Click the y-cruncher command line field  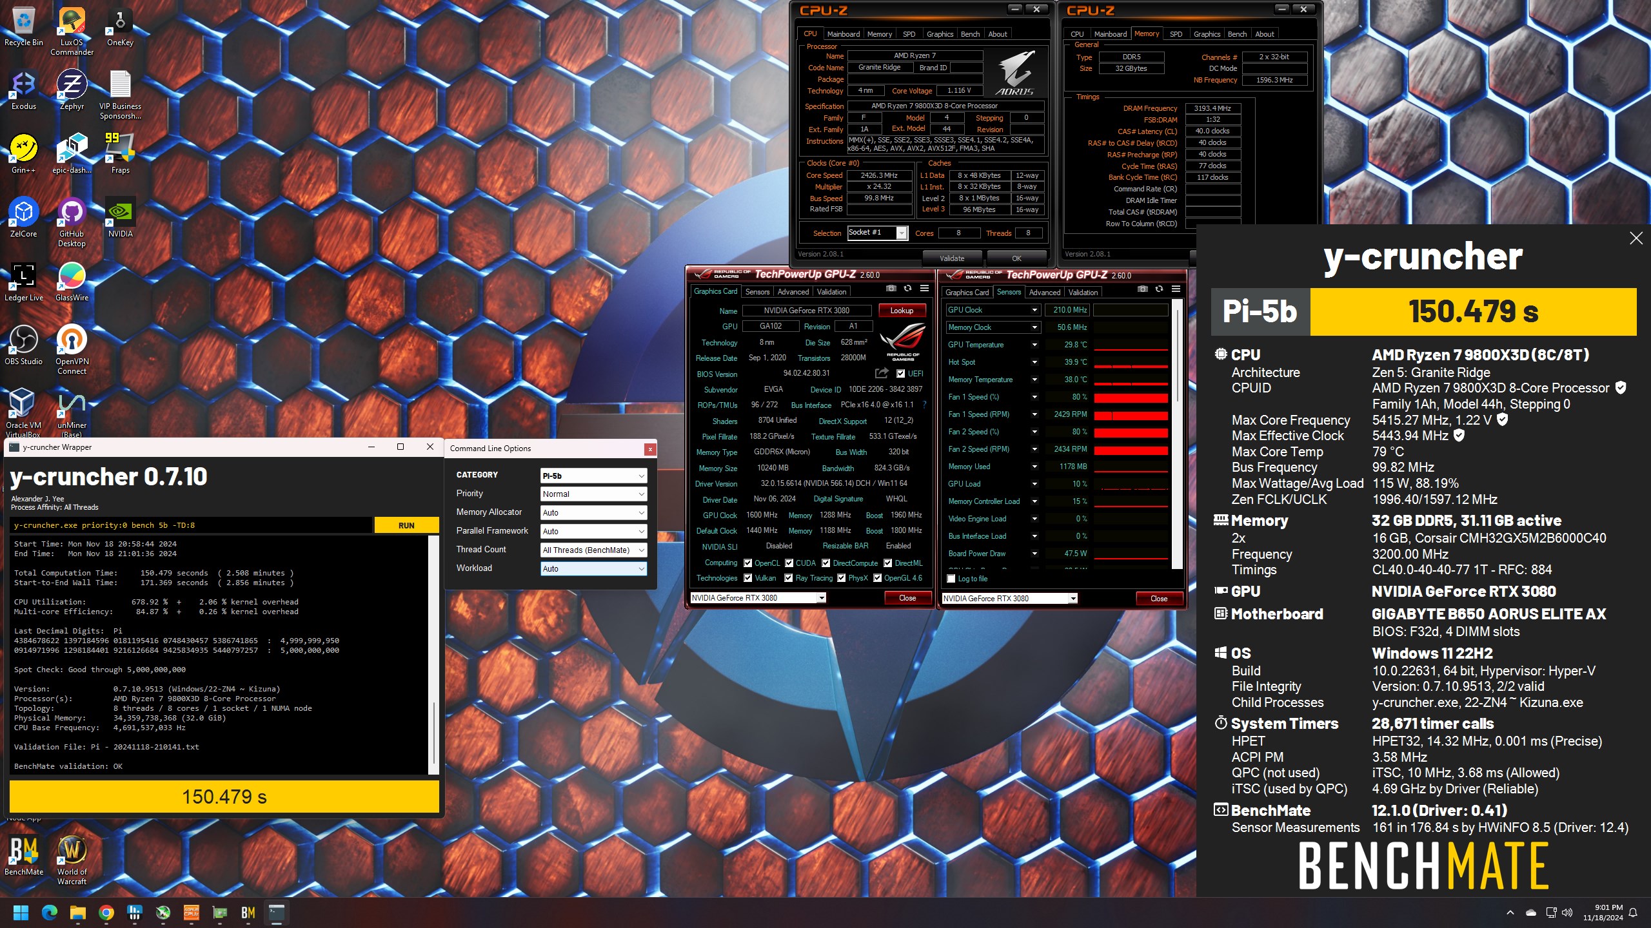tap(192, 525)
